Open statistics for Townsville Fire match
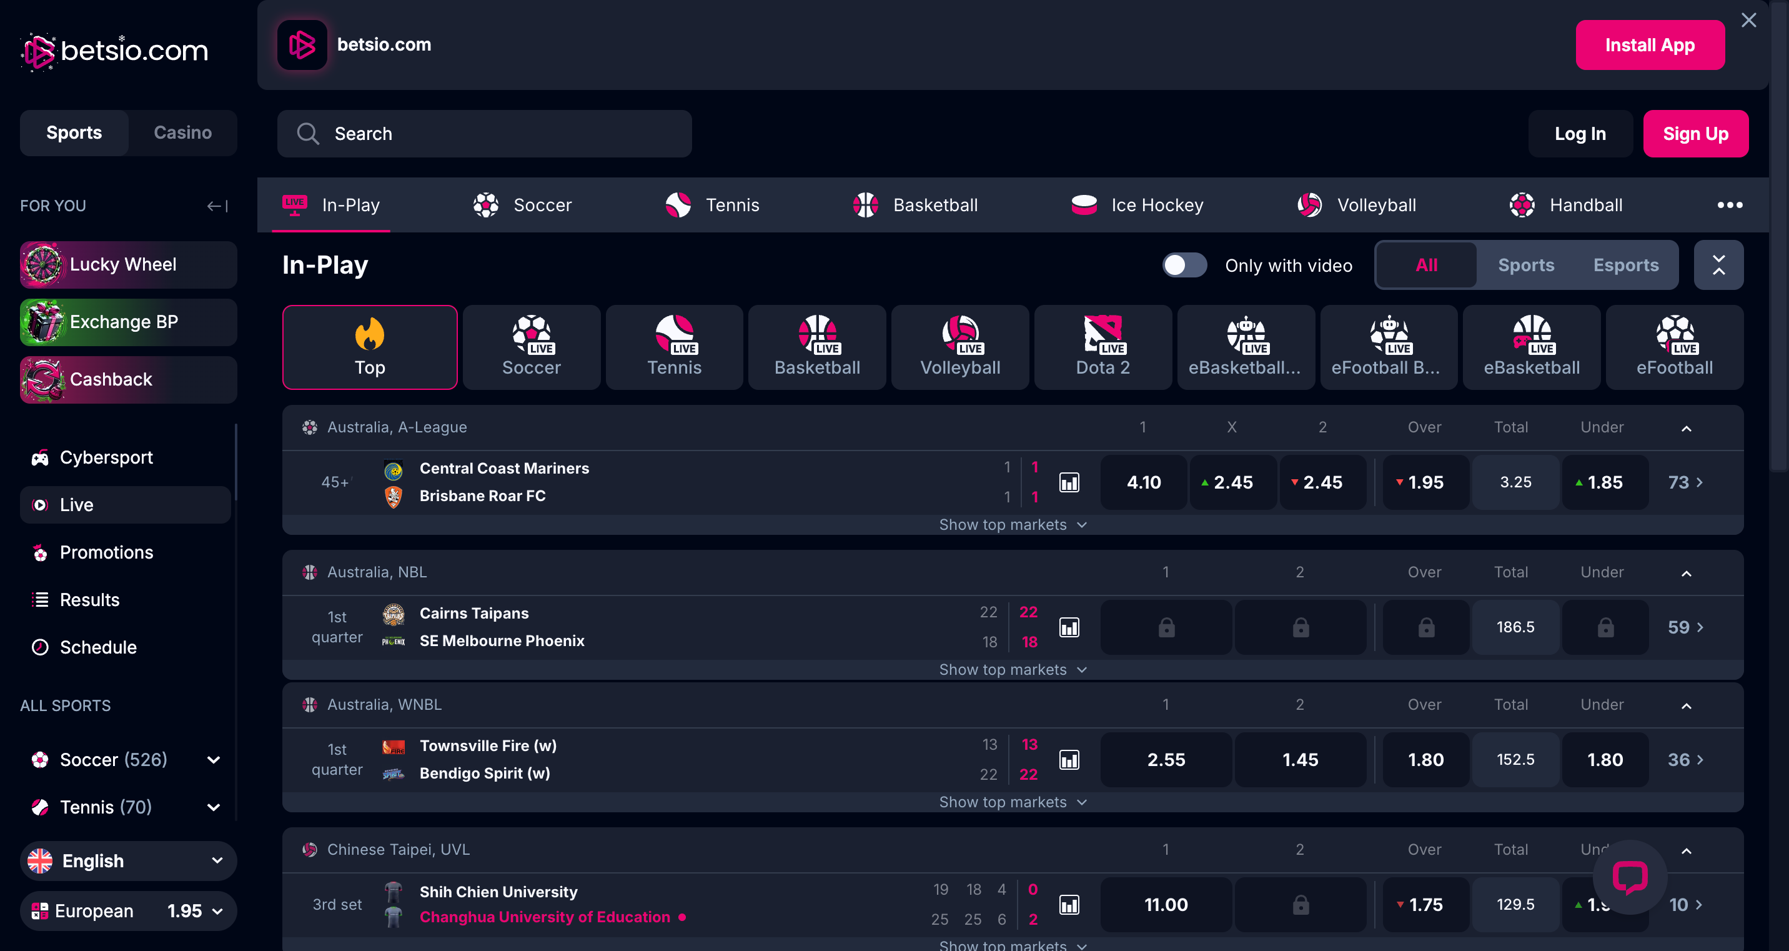This screenshot has width=1789, height=951. (x=1069, y=759)
